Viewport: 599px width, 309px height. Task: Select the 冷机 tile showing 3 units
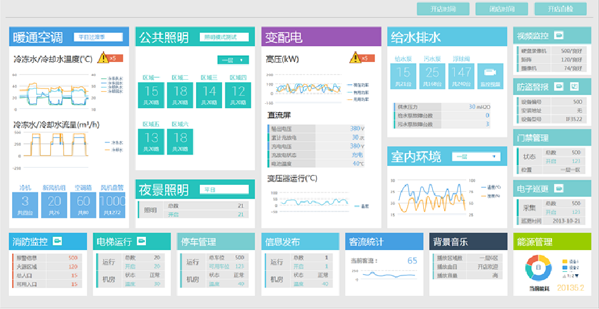25,201
